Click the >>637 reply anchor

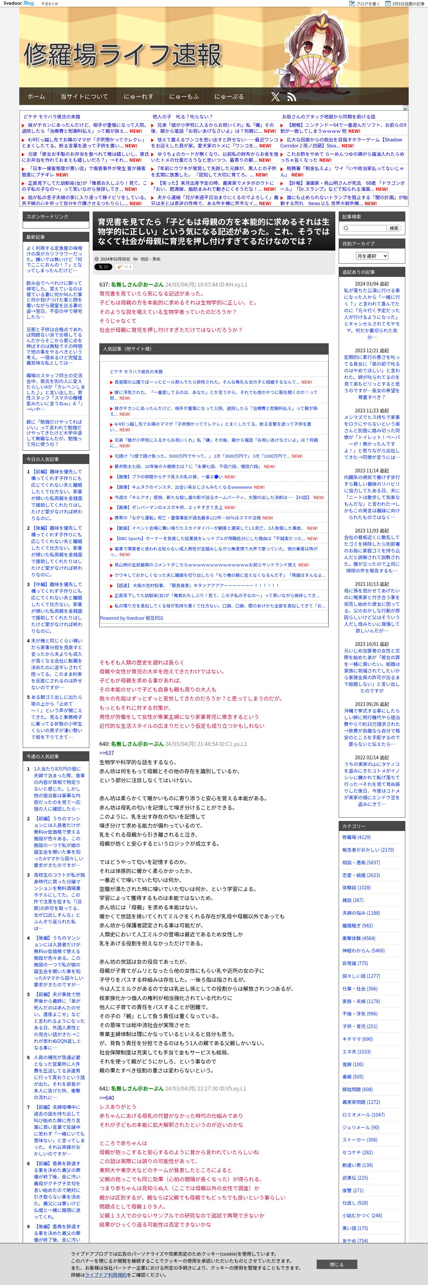tap(106, 753)
